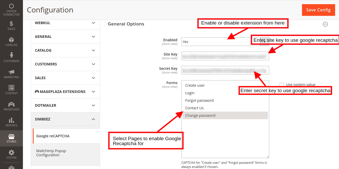Screen dimensions: 339x169
Task: Expand the MAGEPLAZA EXTENSIONS section
Action: (65, 92)
